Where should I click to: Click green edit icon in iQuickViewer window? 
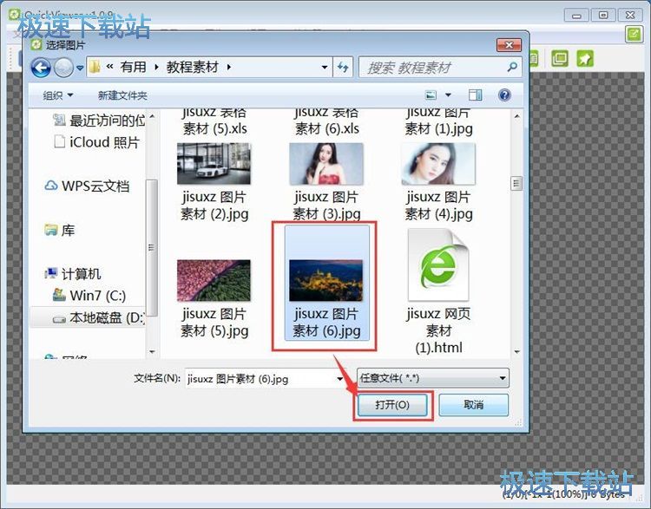(x=634, y=34)
